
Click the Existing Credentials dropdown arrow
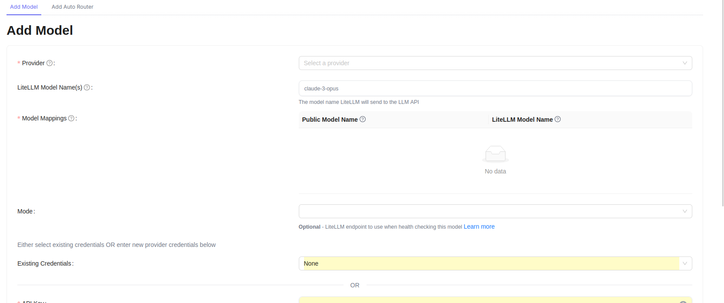[685, 263]
